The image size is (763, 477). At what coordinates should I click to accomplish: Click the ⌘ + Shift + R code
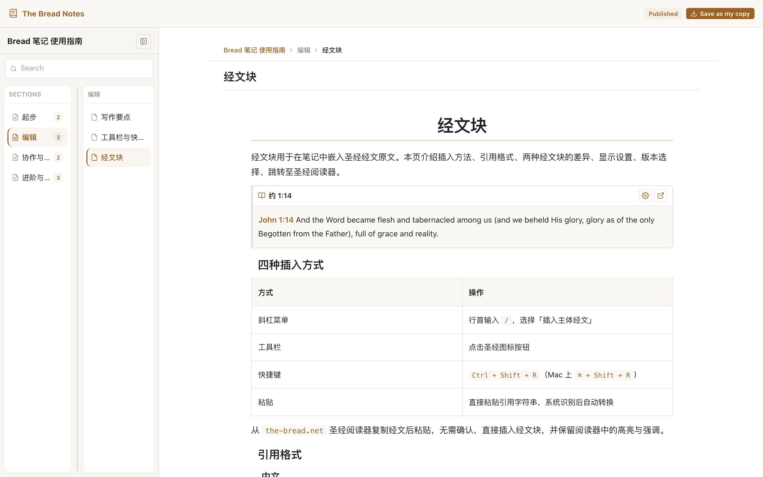point(604,375)
